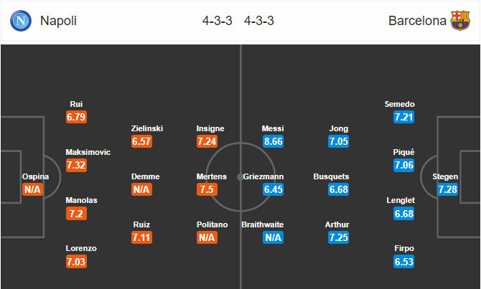Click Firpo's 6.53 rating badge

pyautogui.click(x=404, y=262)
